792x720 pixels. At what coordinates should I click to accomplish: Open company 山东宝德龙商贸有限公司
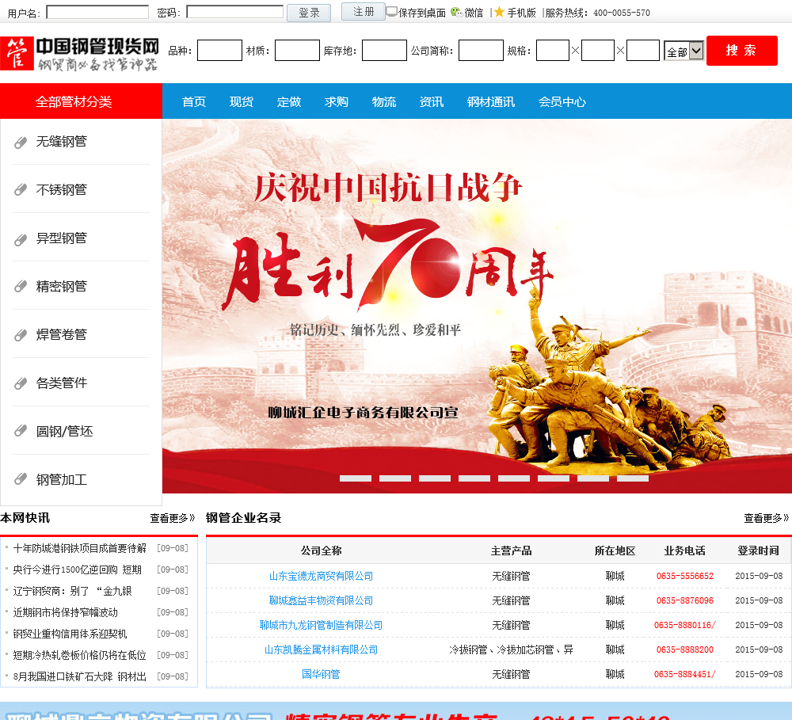(322, 576)
